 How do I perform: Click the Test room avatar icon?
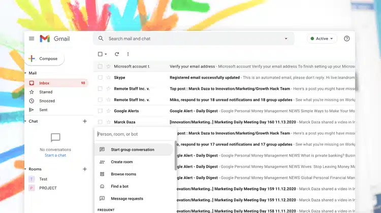[31, 179]
